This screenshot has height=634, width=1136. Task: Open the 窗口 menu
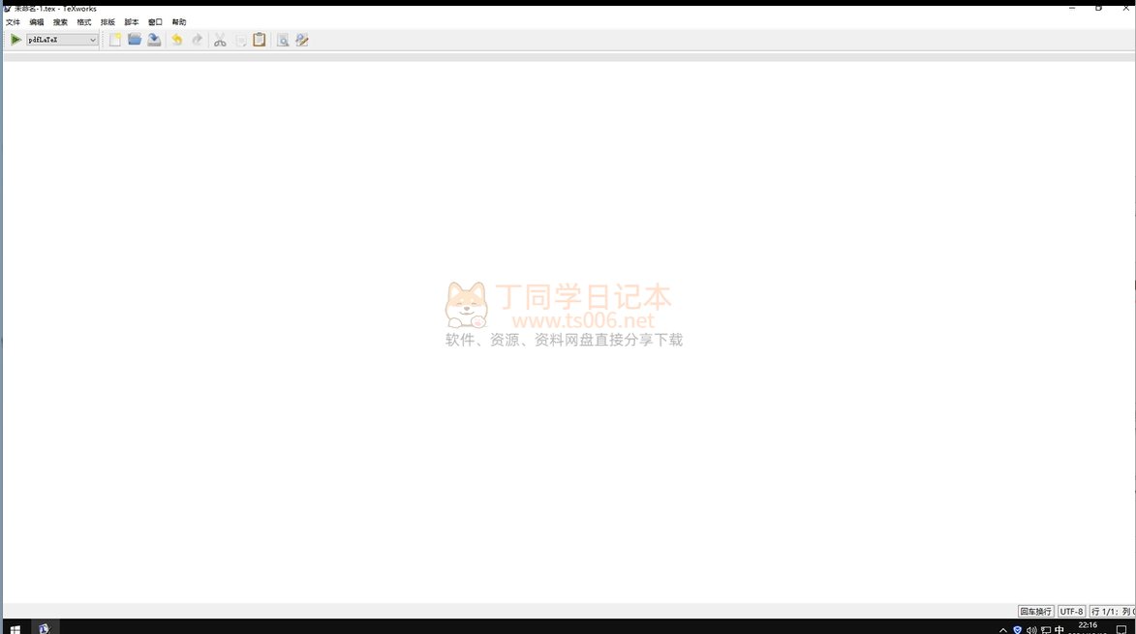click(x=155, y=22)
